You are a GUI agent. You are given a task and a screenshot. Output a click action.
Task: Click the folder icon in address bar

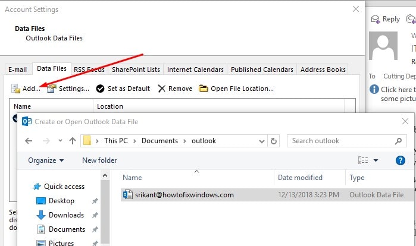tap(87, 141)
